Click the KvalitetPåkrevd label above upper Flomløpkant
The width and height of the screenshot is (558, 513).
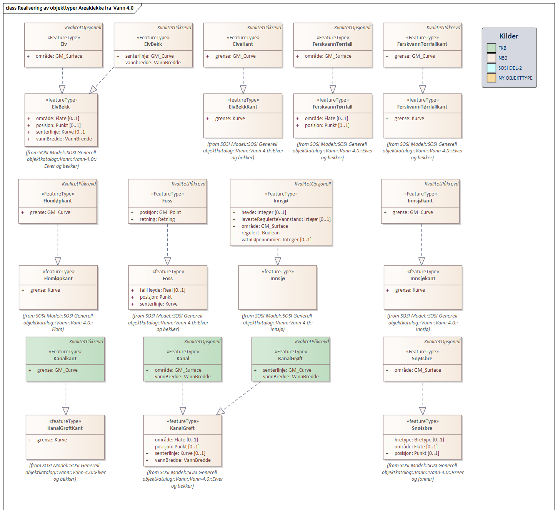point(79,184)
